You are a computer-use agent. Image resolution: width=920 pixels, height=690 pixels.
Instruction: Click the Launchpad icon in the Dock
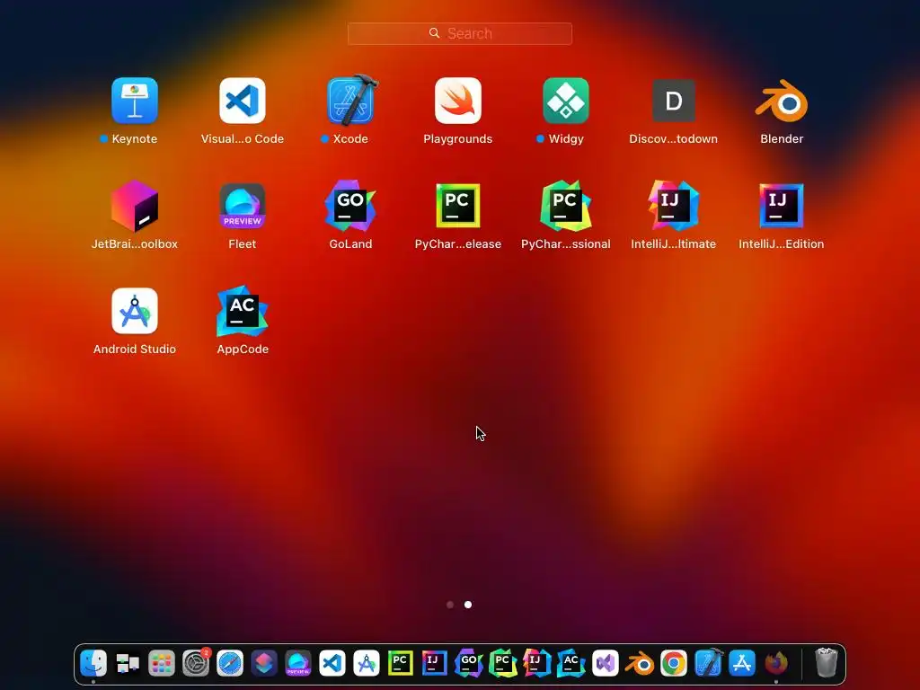pyautogui.click(x=162, y=664)
